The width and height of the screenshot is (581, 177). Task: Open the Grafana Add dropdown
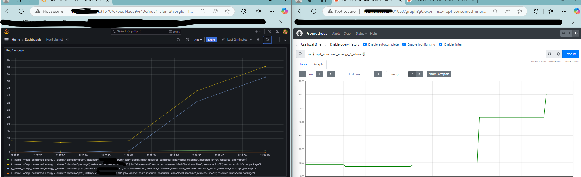tap(198, 40)
